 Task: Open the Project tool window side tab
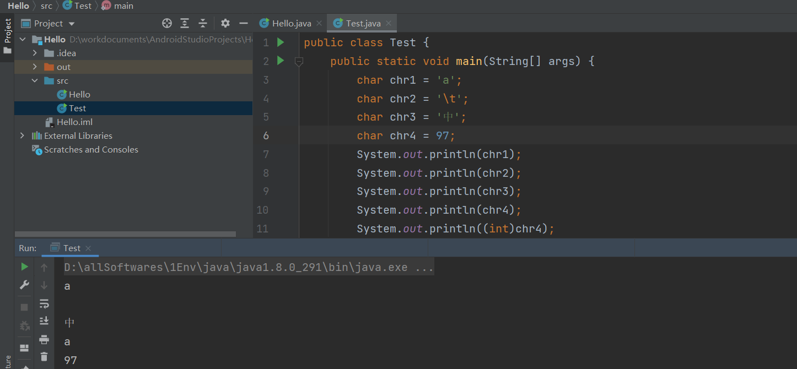click(7, 36)
